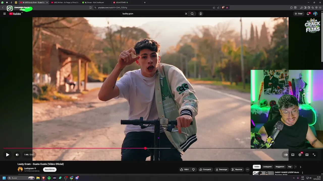Select the Todos filter chip

coord(257,167)
